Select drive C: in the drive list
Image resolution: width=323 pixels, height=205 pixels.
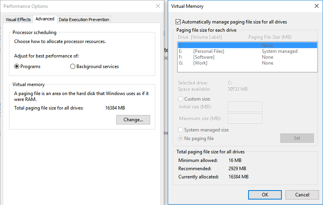[247, 45]
